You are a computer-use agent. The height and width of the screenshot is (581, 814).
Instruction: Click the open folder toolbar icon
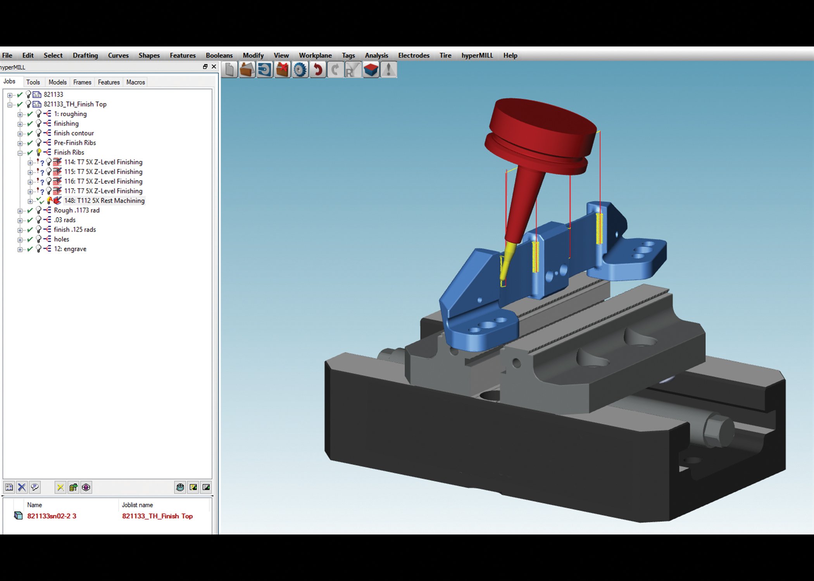tap(247, 70)
